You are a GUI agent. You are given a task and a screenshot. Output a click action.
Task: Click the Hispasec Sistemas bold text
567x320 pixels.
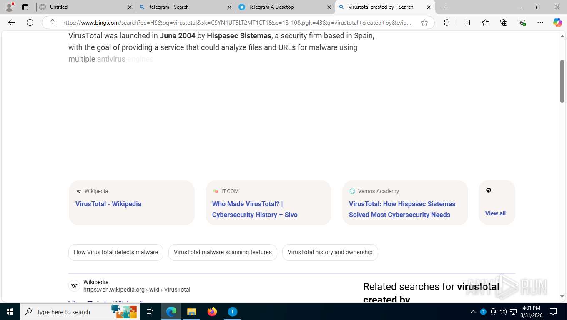[x=239, y=36]
